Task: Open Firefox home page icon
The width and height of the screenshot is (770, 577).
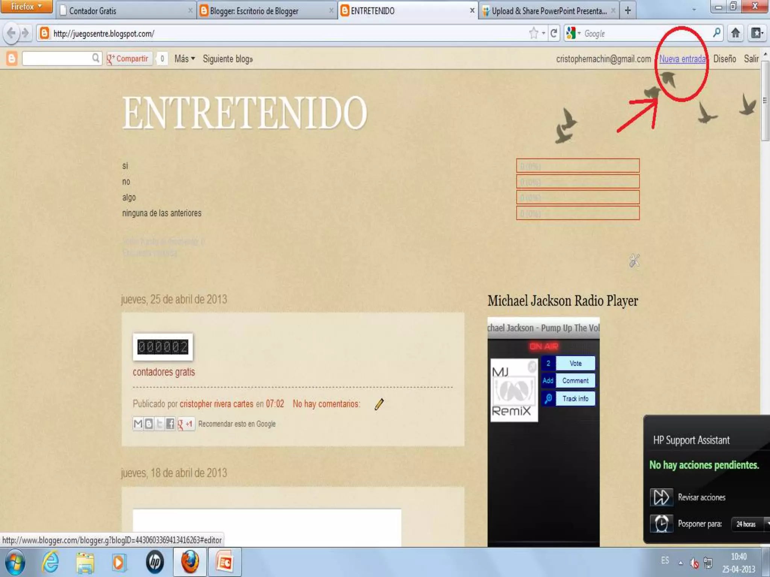Action: pos(735,33)
